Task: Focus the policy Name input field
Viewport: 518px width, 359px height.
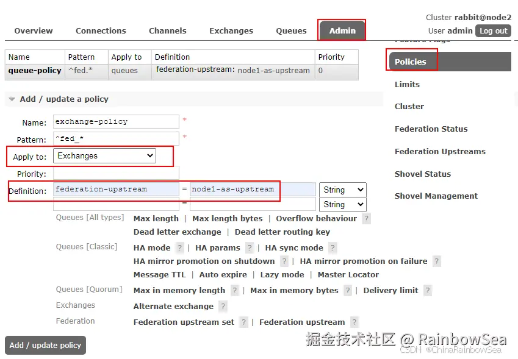Action: point(116,121)
